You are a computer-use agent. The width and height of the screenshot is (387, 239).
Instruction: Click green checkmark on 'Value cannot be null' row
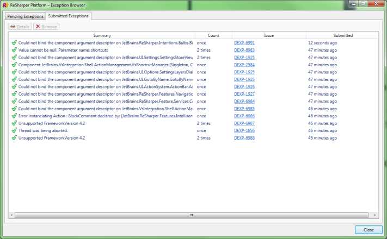14,50
